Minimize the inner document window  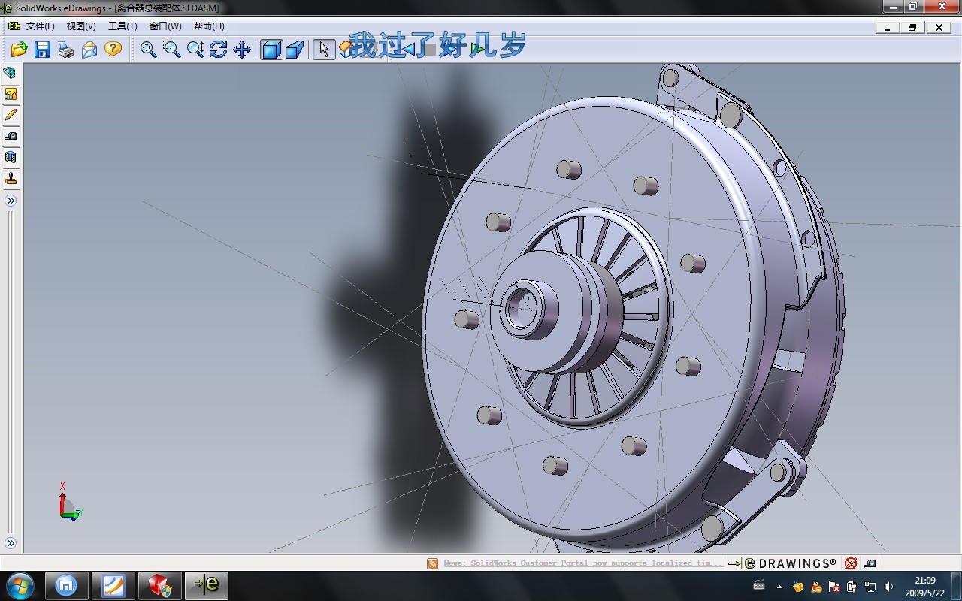(x=888, y=27)
